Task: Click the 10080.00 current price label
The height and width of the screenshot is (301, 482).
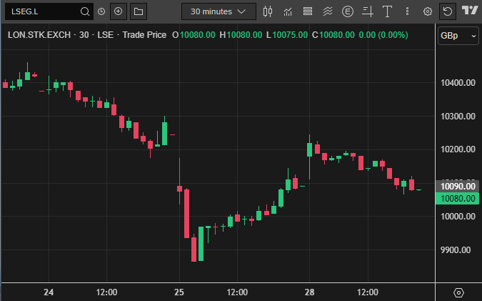Action: [x=458, y=199]
